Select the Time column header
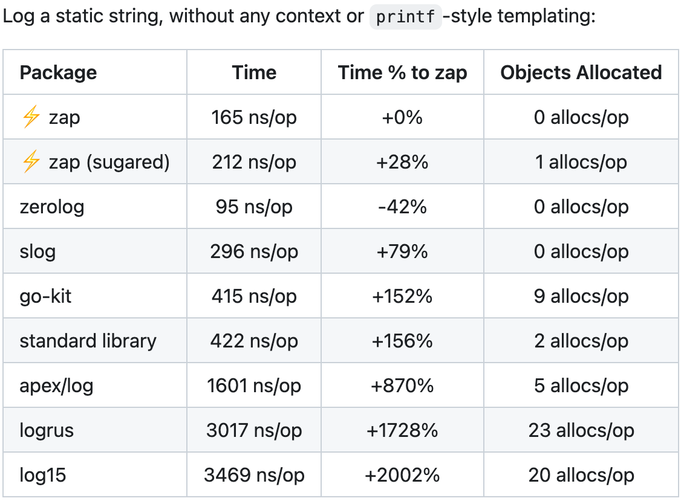Screen dimensions: 681x504 [x=254, y=72]
